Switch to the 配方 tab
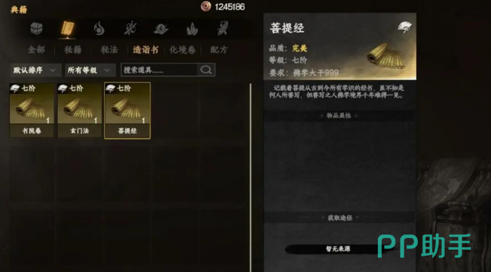The height and width of the screenshot is (272, 491). 219,50
